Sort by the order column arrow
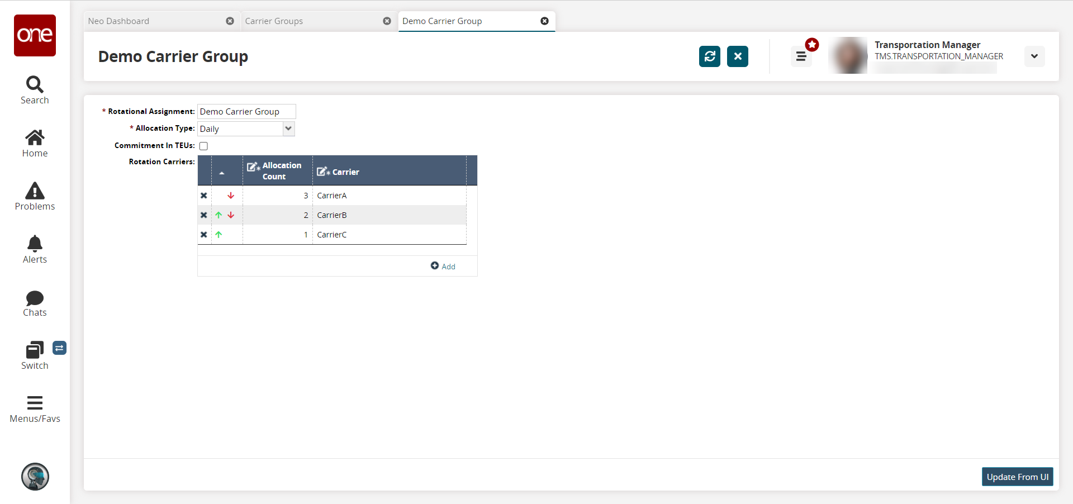Screen dimensions: 1073x504 [222, 173]
